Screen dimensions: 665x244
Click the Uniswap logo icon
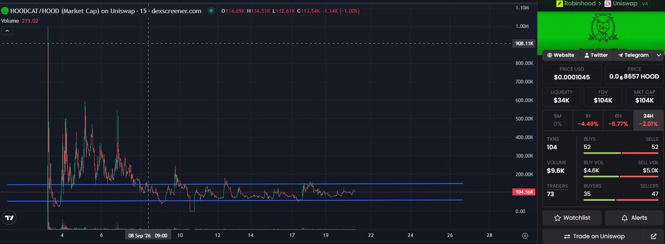click(608, 3)
